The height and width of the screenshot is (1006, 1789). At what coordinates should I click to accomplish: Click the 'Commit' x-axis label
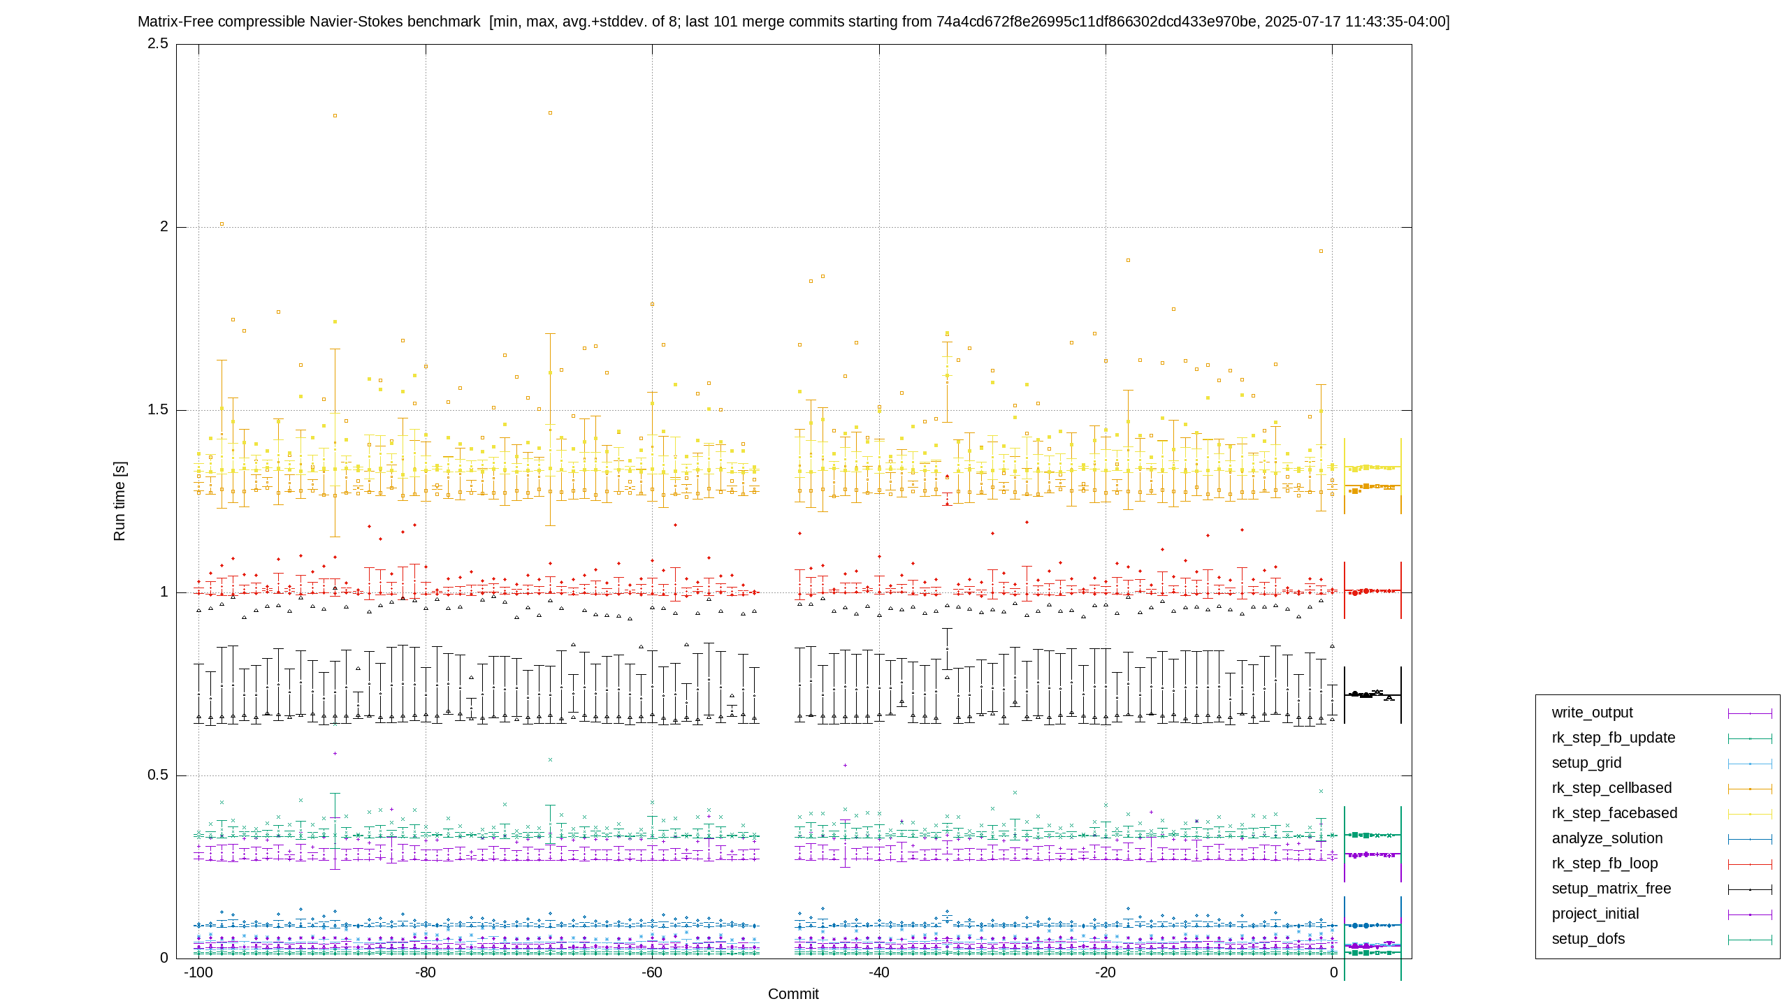793,994
